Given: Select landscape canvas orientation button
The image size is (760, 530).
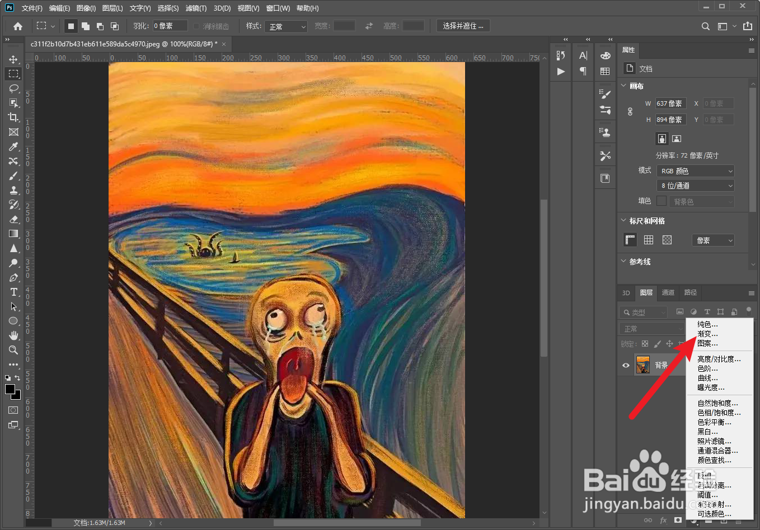Looking at the screenshot, I should (x=677, y=139).
